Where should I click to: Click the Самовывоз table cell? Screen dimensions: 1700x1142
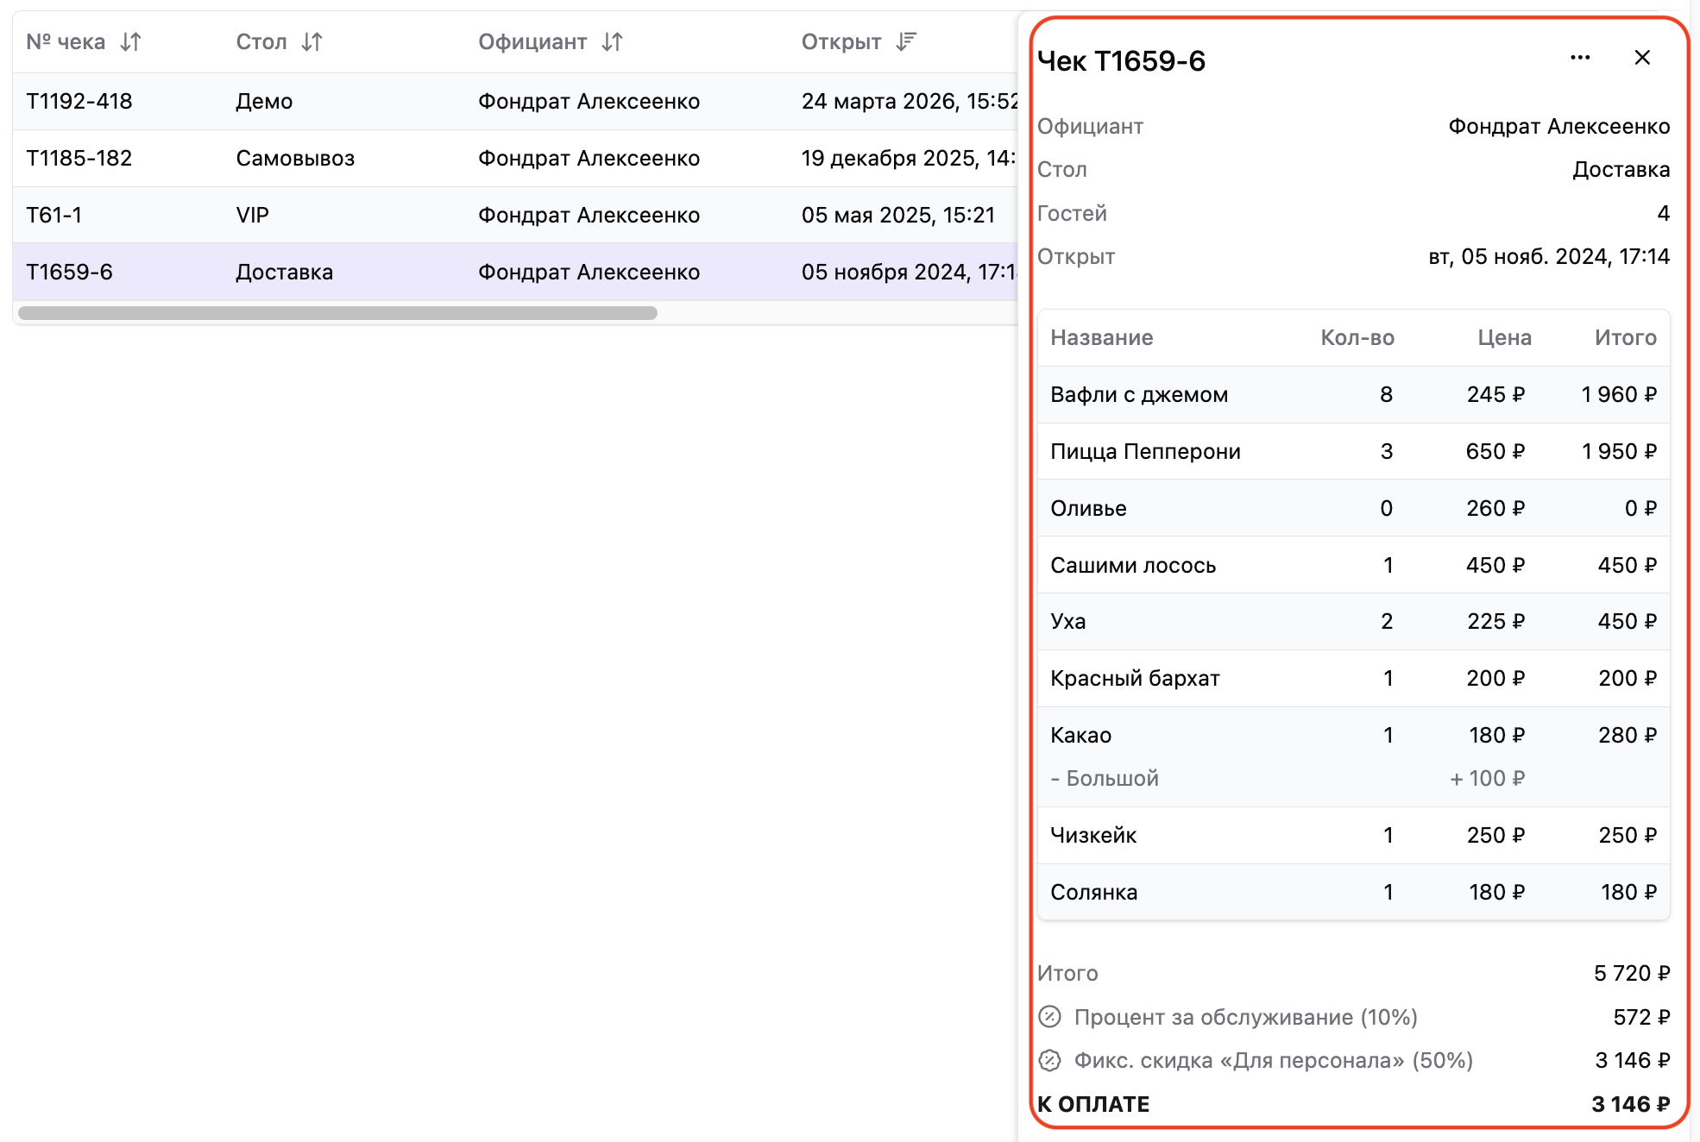tap(295, 158)
